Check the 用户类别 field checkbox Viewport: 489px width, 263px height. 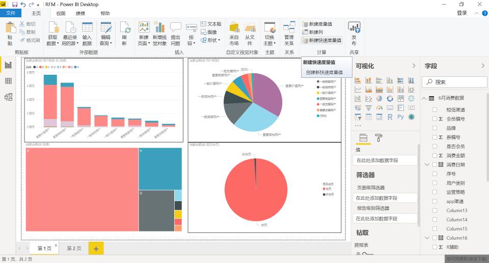(x=434, y=183)
